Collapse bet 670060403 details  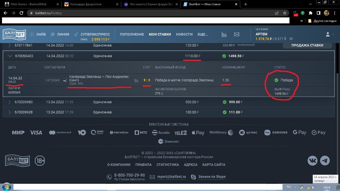[10, 56]
